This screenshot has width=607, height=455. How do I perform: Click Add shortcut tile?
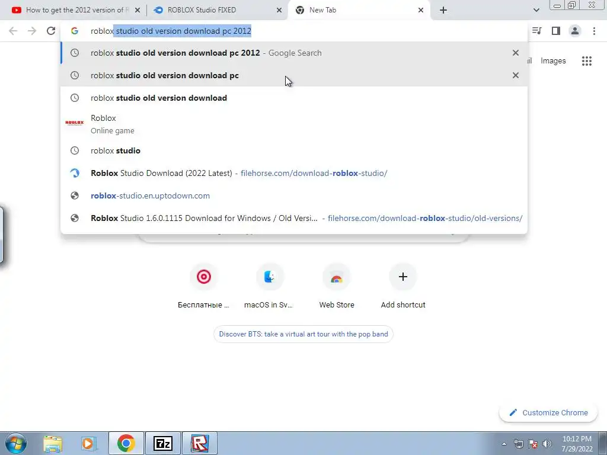click(403, 286)
